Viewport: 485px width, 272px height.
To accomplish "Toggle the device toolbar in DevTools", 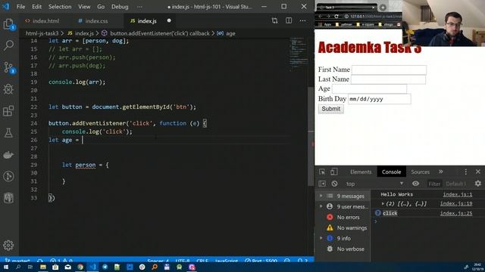I will [x=333, y=172].
